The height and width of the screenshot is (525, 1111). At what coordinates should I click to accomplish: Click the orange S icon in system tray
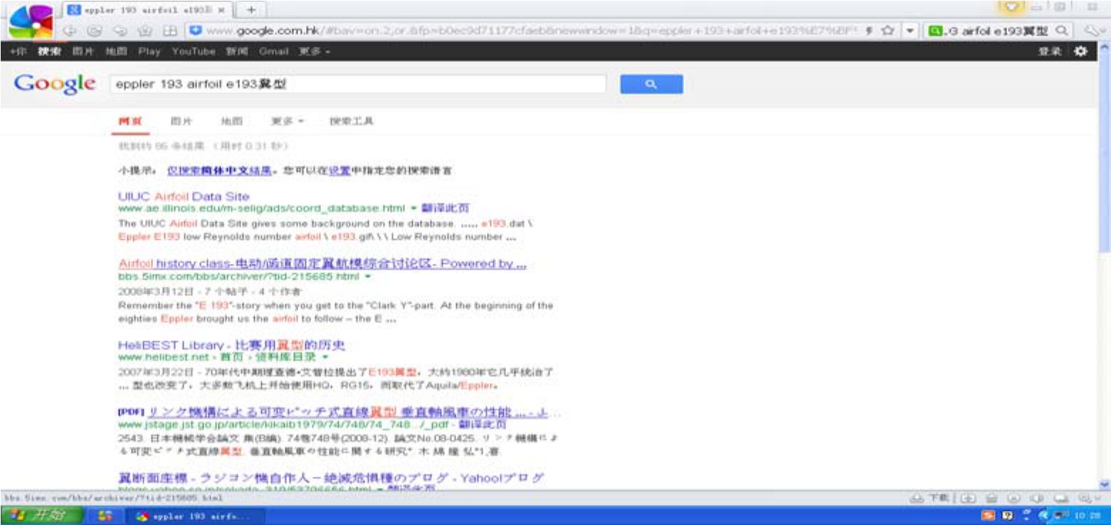pyautogui.click(x=989, y=516)
